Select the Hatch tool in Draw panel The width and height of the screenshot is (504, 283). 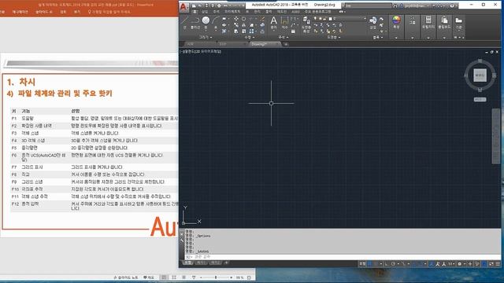224,31
